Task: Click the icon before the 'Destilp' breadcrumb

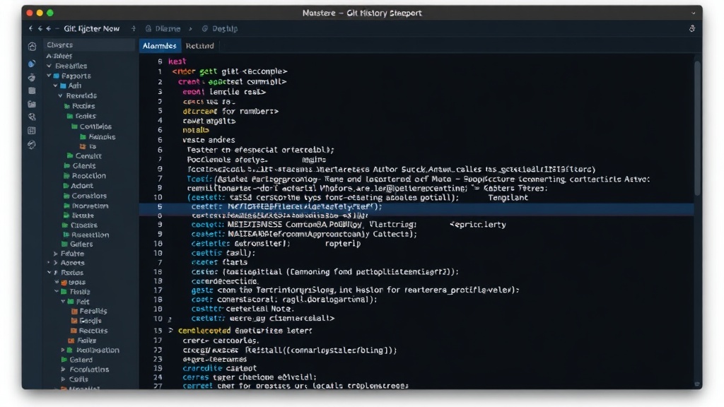Action: coord(205,28)
